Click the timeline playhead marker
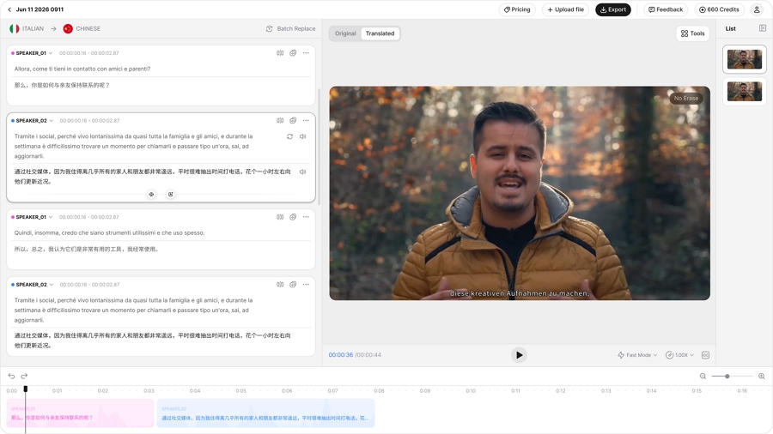Viewport: 773px width, 434px height. [x=26, y=389]
